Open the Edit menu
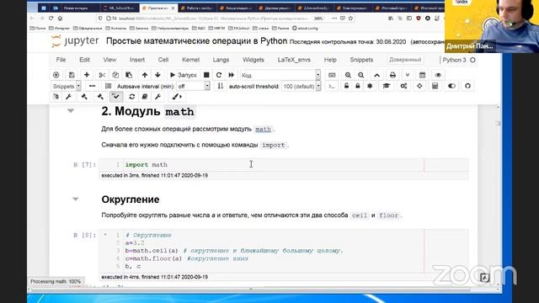 click(84, 60)
